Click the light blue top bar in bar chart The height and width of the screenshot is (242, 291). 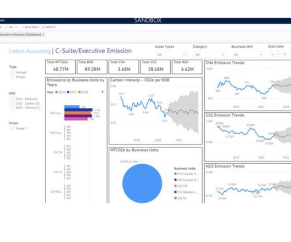pos(72,107)
